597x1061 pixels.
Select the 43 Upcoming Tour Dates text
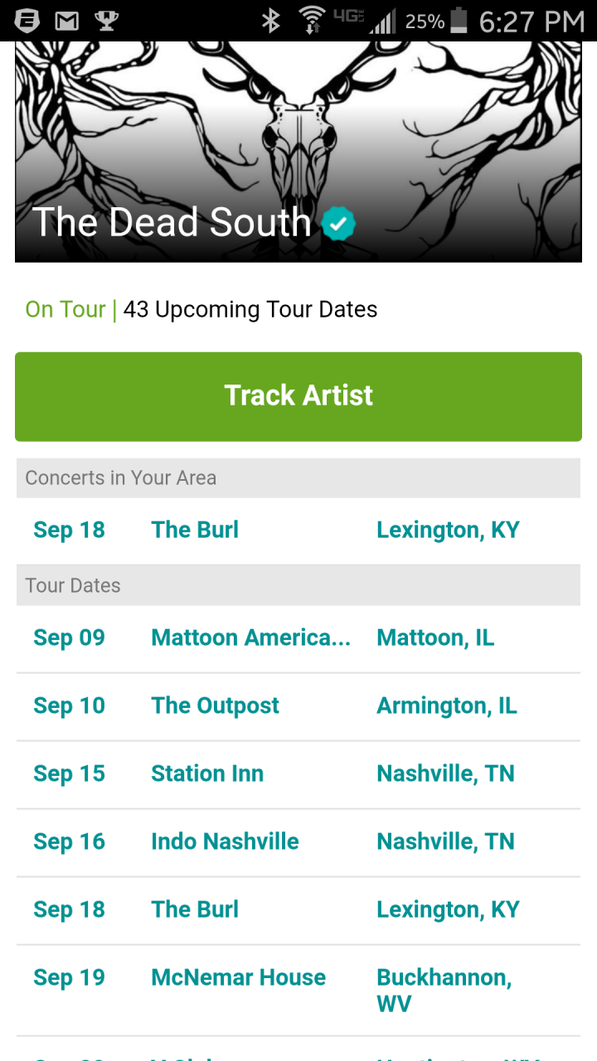[250, 310]
